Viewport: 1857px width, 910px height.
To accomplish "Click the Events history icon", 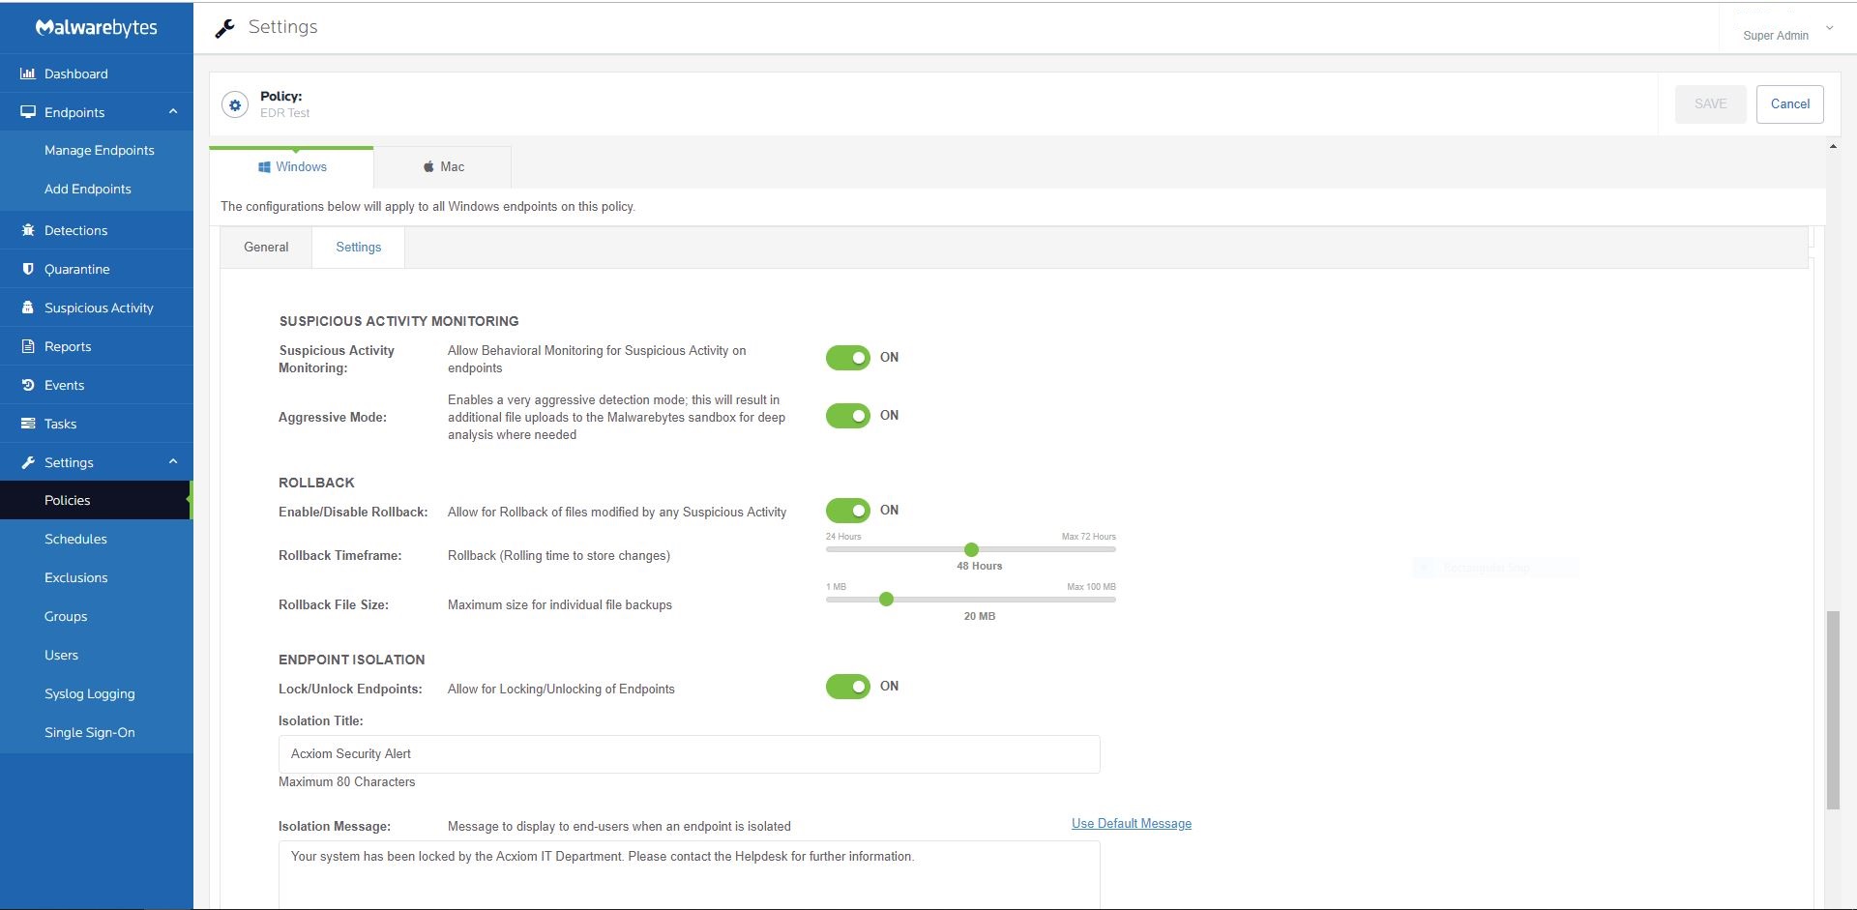I will point(27,385).
